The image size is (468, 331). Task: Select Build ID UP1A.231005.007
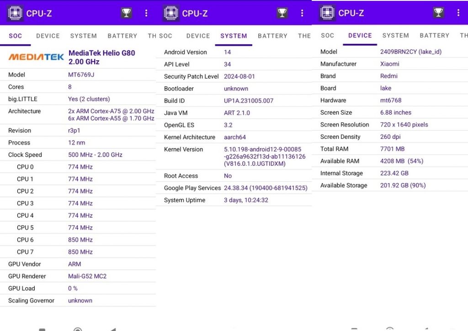249,101
